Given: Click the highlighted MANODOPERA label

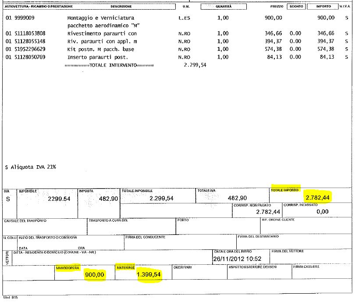Looking at the screenshot, I should [67, 267].
